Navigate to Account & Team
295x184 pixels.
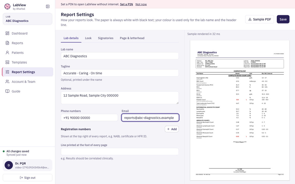coord(27,82)
